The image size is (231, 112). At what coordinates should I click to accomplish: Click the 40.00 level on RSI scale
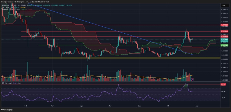click(x=223, y=98)
